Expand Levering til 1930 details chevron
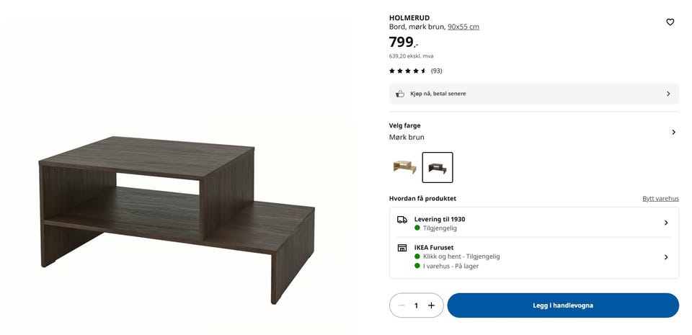Image resolution: width=692 pixels, height=335 pixels. click(x=666, y=223)
